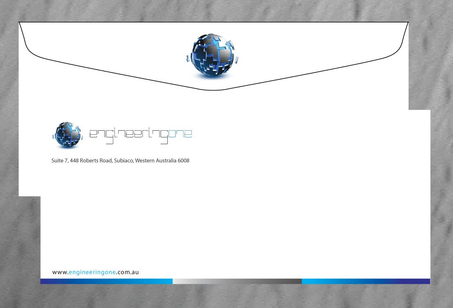Open the www.engineeringone.com.au website link
The width and height of the screenshot is (453, 308).
coord(95,272)
